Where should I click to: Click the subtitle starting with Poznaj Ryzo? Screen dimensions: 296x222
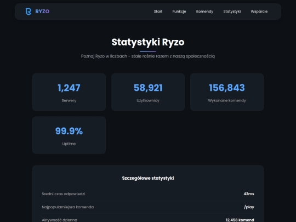click(148, 56)
